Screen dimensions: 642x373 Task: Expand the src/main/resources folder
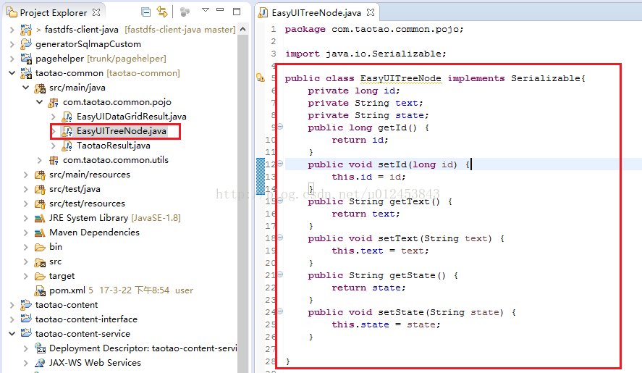[26, 175]
